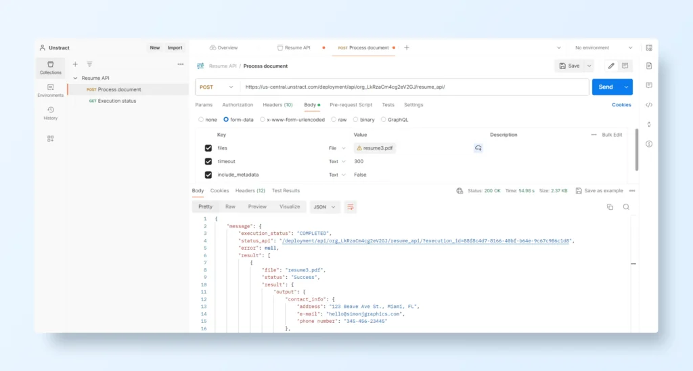The width and height of the screenshot is (693, 371).
Task: Open the Overview tab
Action: (x=223, y=48)
